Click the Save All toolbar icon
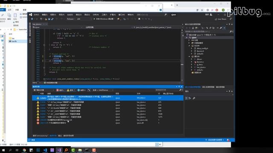Viewport: 273px width, 153px height. click(52, 19)
